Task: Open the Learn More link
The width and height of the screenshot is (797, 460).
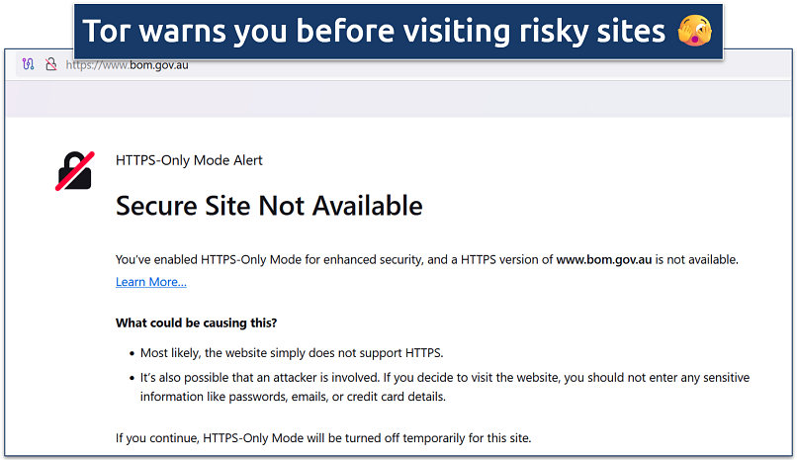Action: pyautogui.click(x=150, y=282)
